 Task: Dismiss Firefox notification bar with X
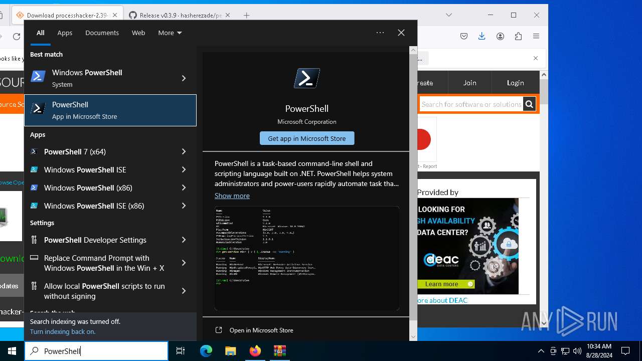coord(536,58)
